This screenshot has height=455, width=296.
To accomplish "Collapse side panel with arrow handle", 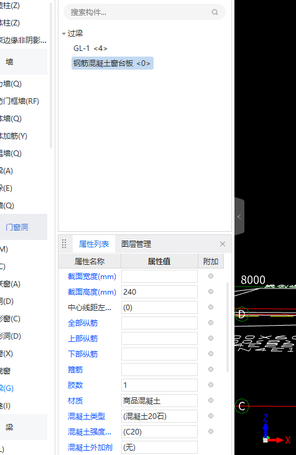I will [239, 216].
